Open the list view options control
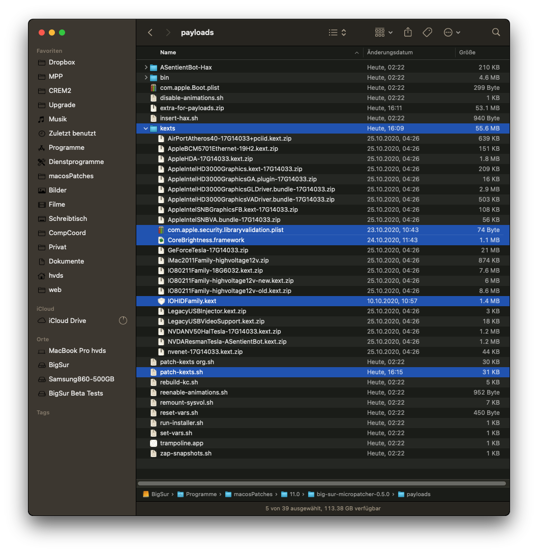 coord(337,32)
